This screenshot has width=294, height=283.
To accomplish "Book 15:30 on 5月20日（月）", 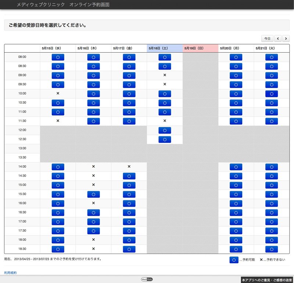I will 236,194.
